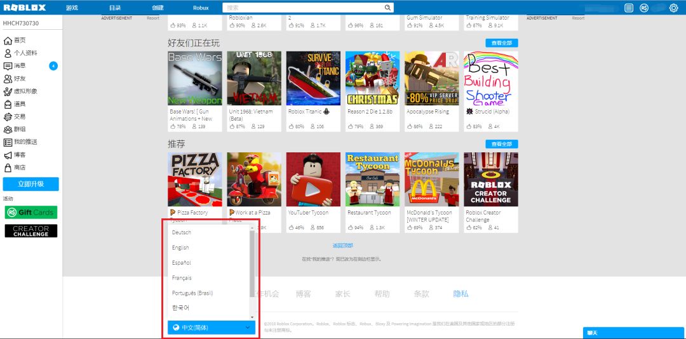Open the 创建 create menu
The width and height of the screenshot is (686, 339).
coord(158,8)
